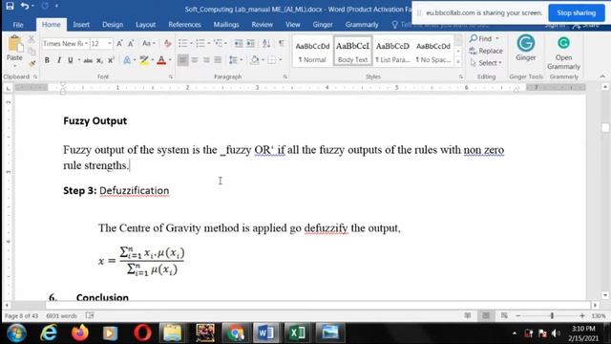
Task: Switch to the Layout tab
Action: [145, 25]
